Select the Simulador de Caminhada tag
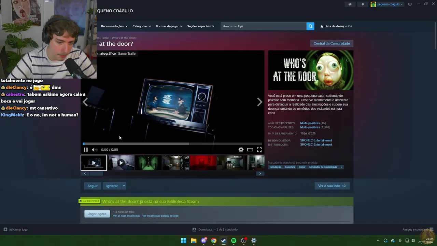 click(x=323, y=167)
